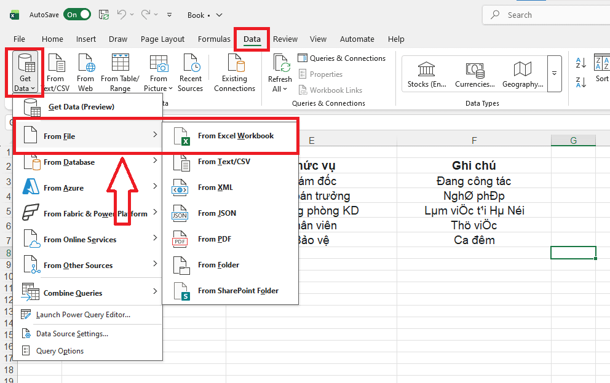This screenshot has height=383, width=610.
Task: Open Data Source Settings
Action: tap(88, 334)
